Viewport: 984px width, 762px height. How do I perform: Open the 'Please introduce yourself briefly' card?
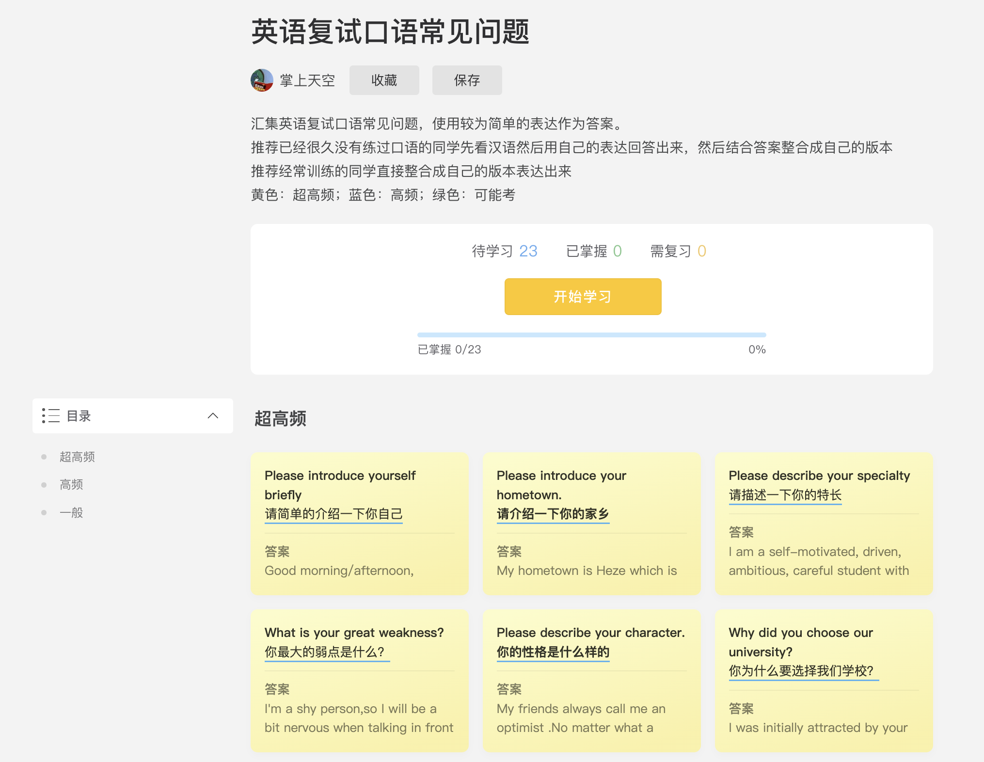point(360,524)
